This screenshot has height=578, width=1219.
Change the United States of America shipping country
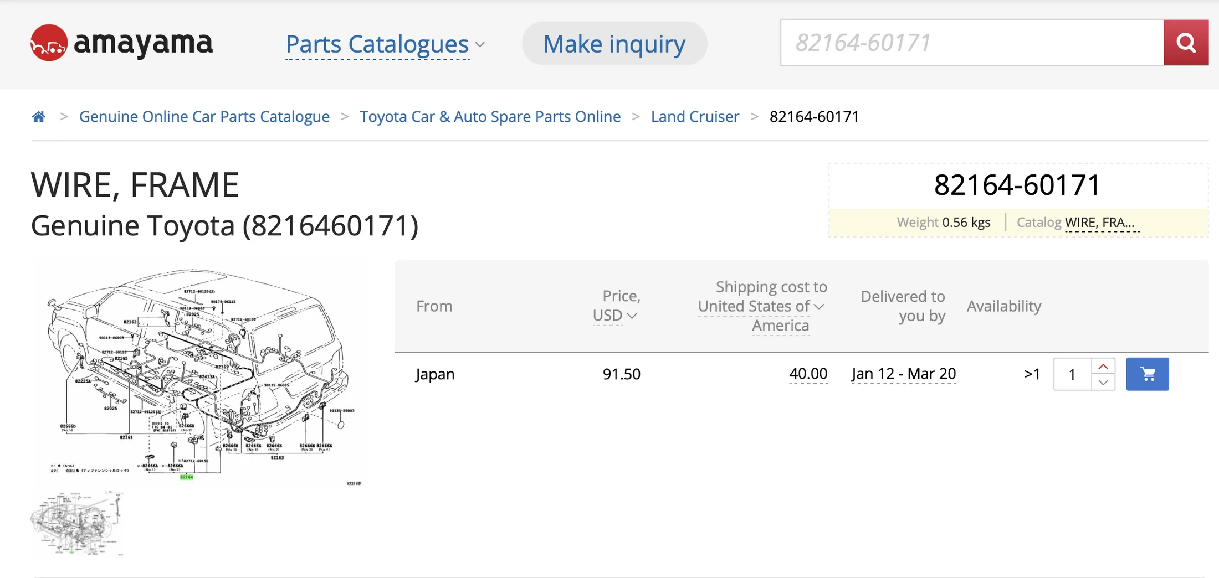761,306
